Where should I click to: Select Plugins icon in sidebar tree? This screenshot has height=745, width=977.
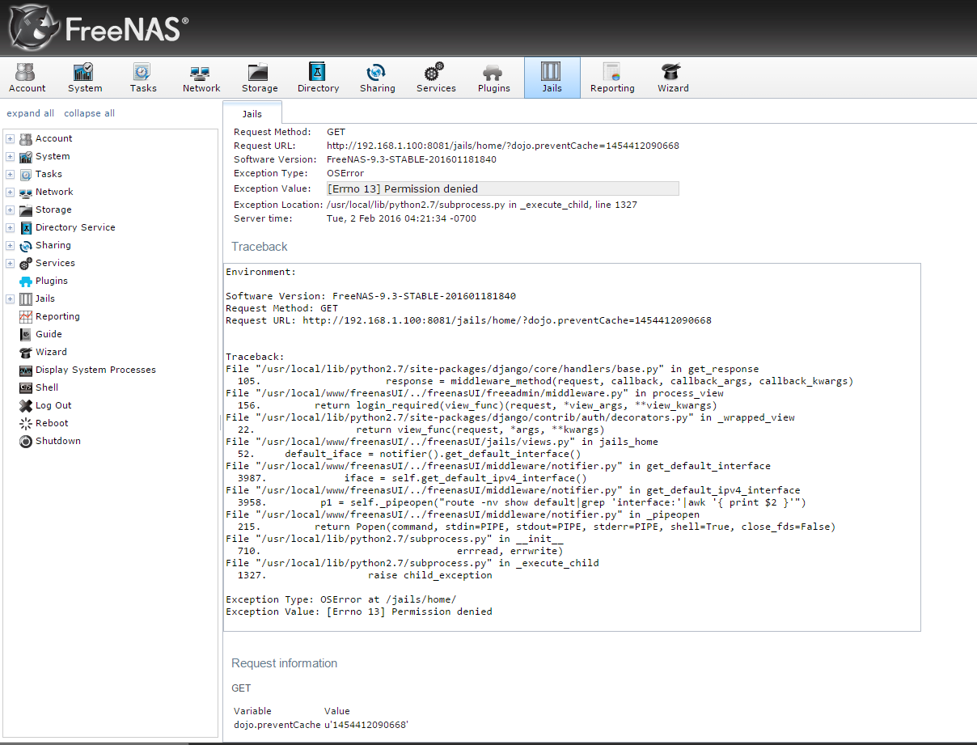pyautogui.click(x=26, y=281)
